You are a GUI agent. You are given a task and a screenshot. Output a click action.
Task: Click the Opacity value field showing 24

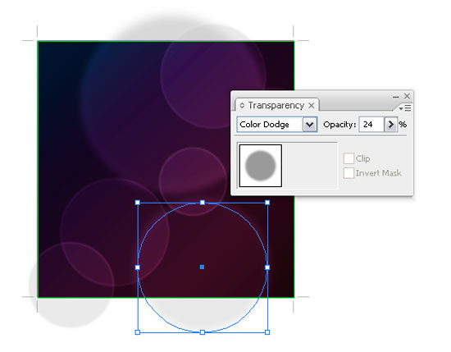pyautogui.click(x=371, y=125)
